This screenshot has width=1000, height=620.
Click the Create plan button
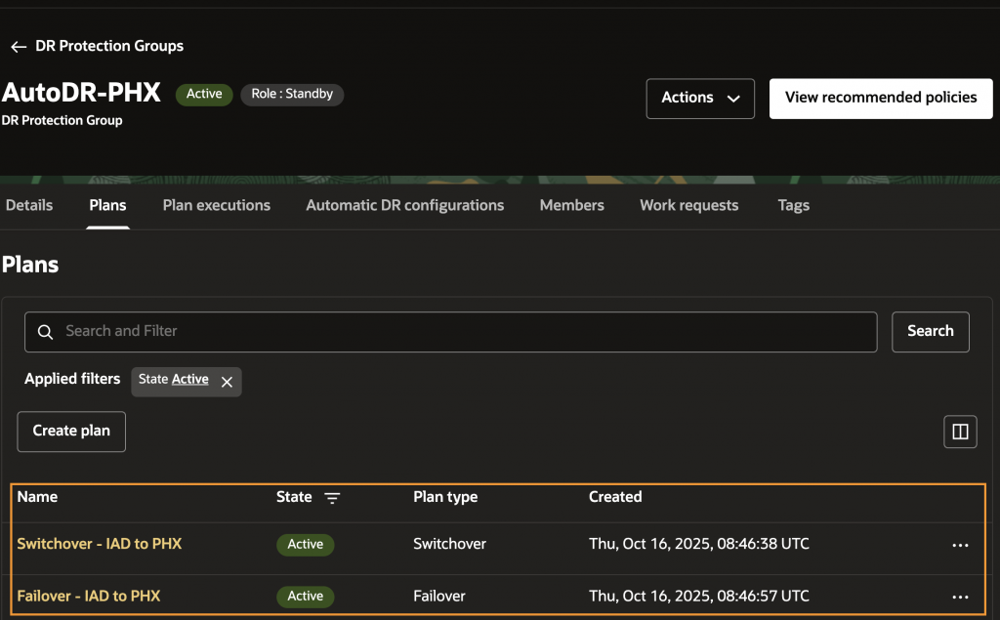(71, 431)
